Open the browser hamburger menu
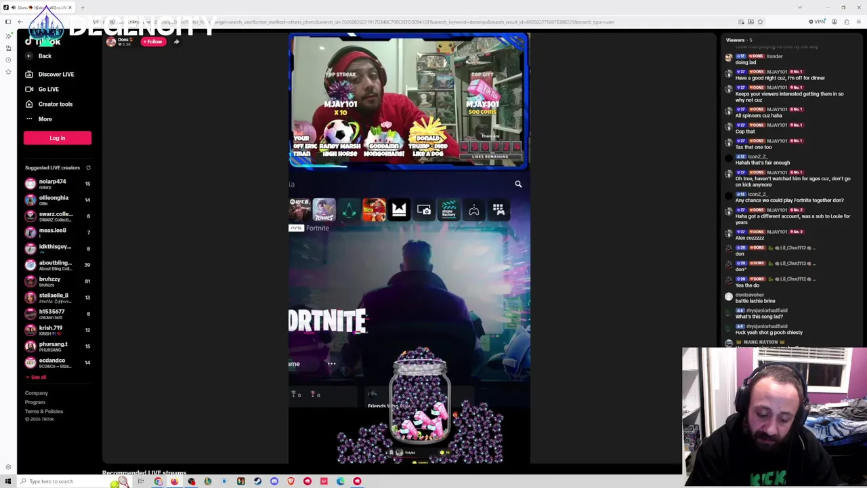Viewport: 867px width, 488px height. tap(859, 22)
